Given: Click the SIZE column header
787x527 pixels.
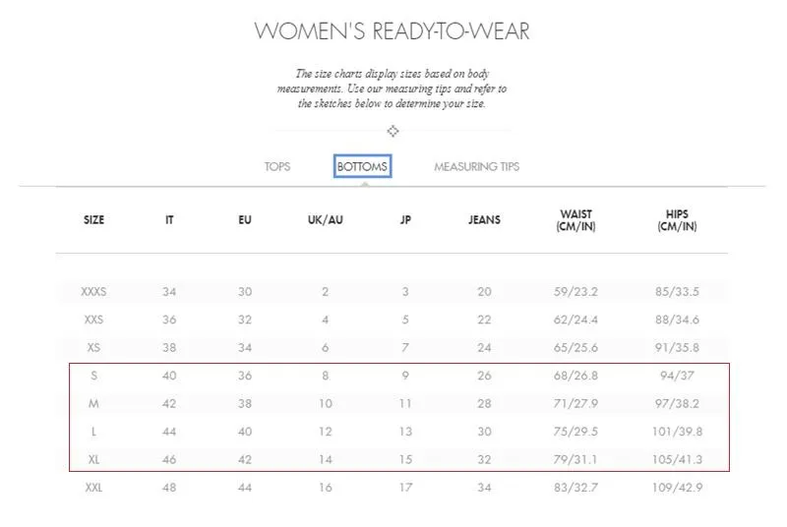Looking at the screenshot, I should pos(93,220).
